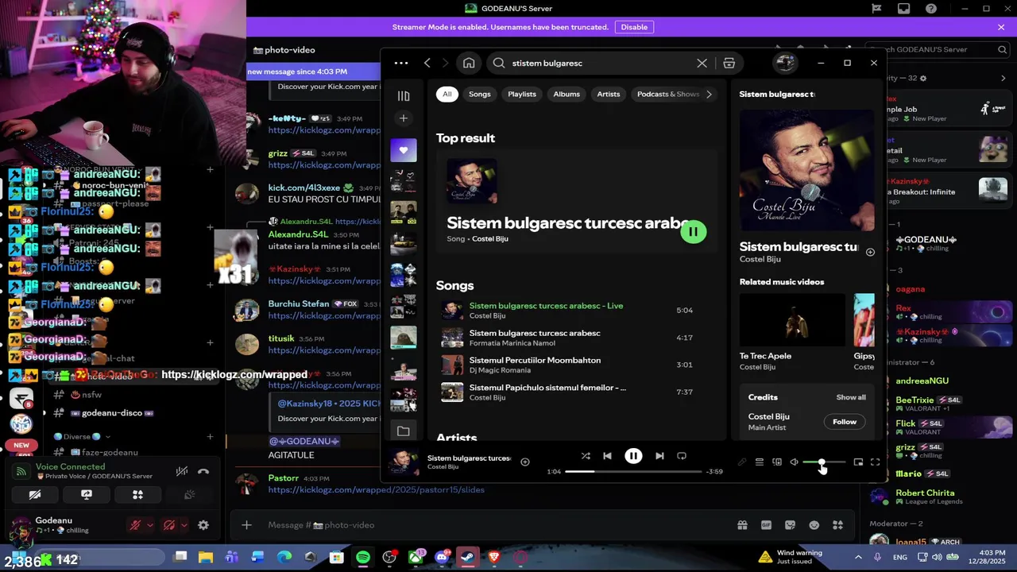Toggle repeat mode in Spotify
1017x572 pixels.
pyautogui.click(x=682, y=456)
